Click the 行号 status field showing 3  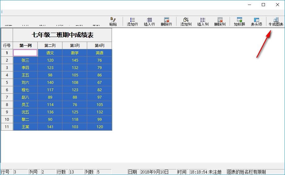point(20,172)
